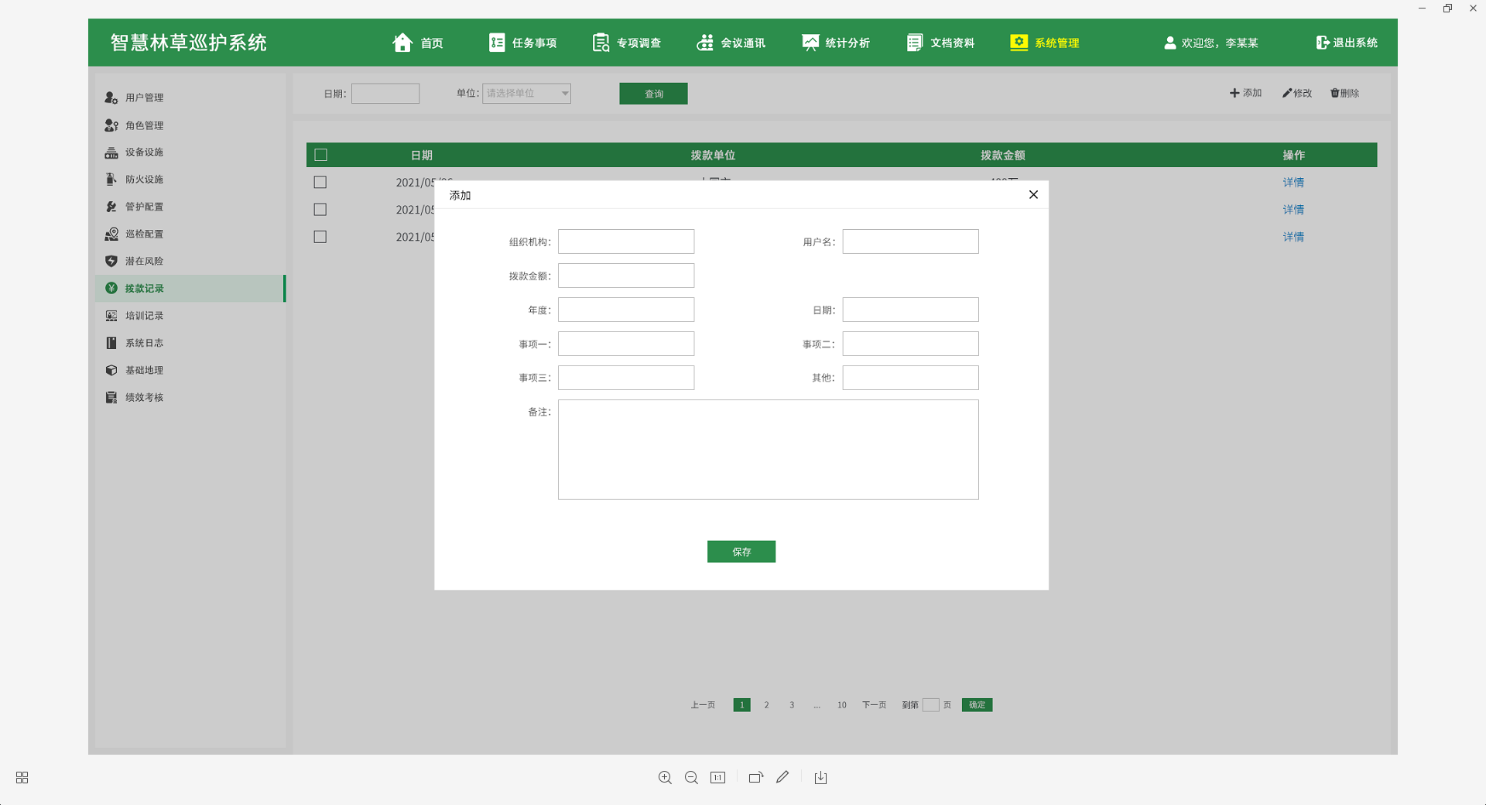This screenshot has width=1486, height=805.
Task: Click the 退出系统 logout icon
Action: [x=1322, y=43]
